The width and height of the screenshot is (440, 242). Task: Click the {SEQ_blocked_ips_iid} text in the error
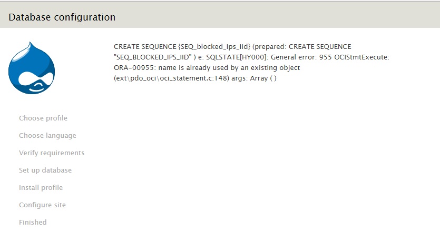tap(214, 47)
